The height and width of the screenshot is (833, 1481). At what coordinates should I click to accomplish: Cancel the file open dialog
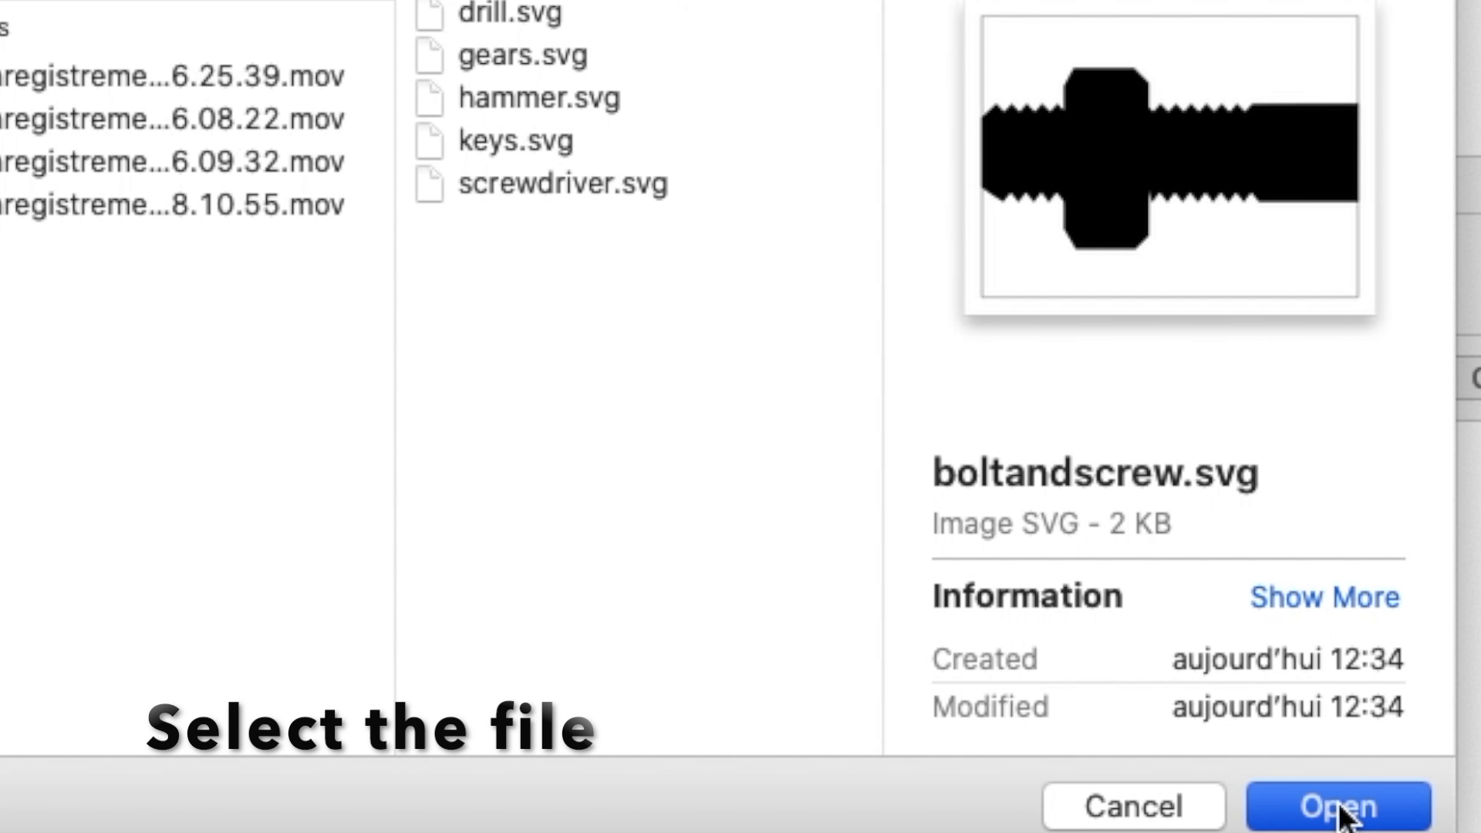pyautogui.click(x=1133, y=805)
